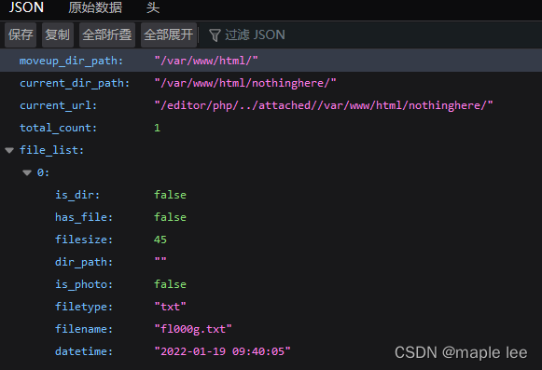Select the is_dir false value
Image resolution: width=542 pixels, height=370 pixels.
[x=170, y=195]
